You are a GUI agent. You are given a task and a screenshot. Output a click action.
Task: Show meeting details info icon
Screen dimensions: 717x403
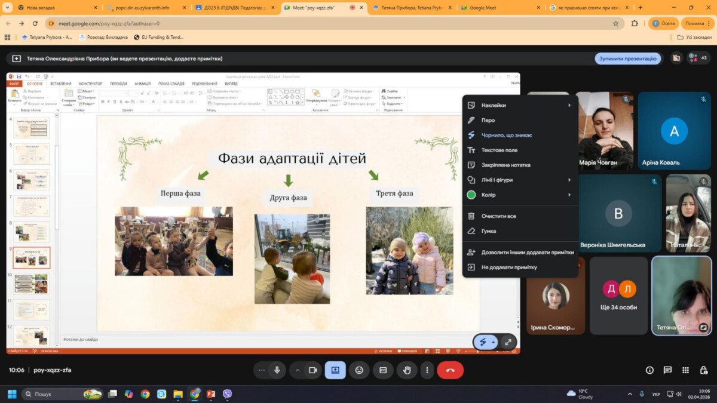(x=649, y=370)
